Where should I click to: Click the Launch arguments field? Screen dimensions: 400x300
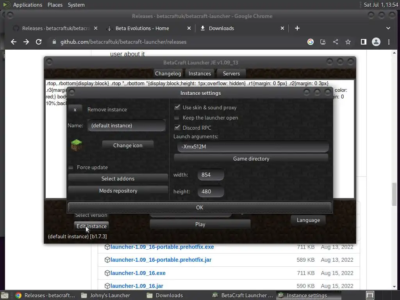253,146
